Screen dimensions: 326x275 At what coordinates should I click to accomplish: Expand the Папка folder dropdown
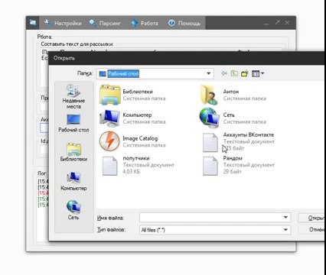(x=209, y=73)
